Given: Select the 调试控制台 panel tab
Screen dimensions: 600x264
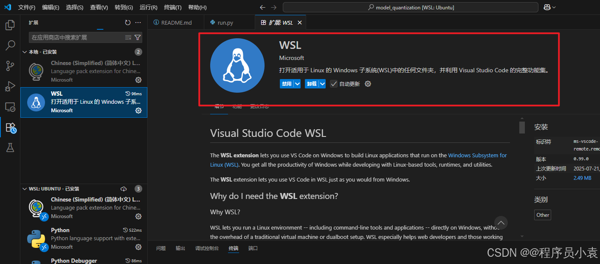Looking at the screenshot, I should tap(207, 248).
